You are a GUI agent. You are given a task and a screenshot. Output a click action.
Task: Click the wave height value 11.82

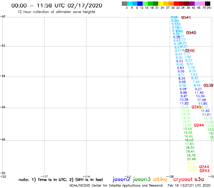[185, 103]
